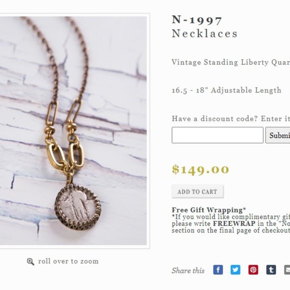Open the Necklaces category heading

point(204,33)
